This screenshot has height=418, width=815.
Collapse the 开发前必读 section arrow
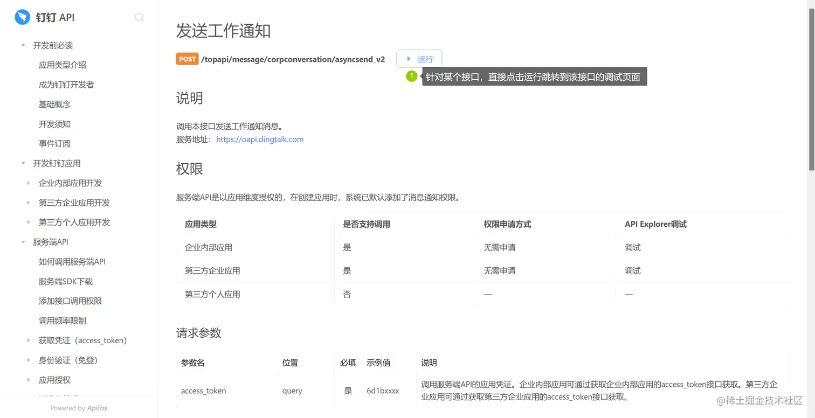[23, 45]
